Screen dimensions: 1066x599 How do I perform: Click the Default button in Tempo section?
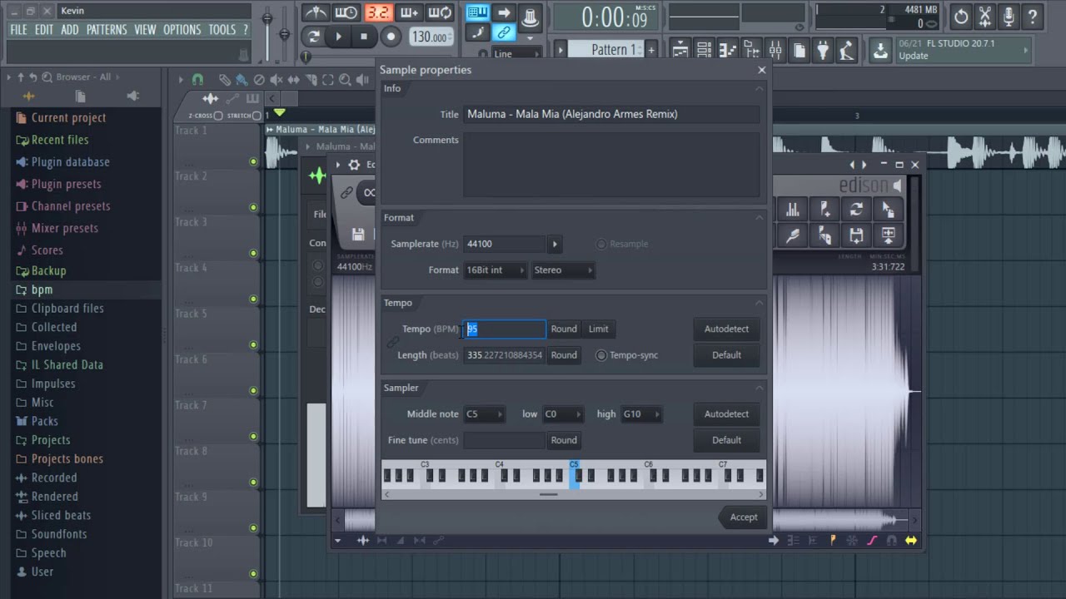tap(726, 355)
